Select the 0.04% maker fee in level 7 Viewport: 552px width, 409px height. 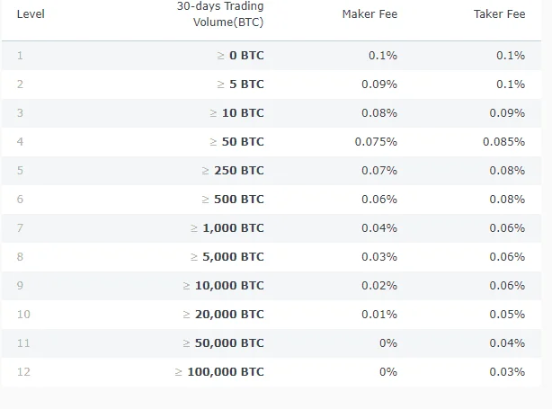point(379,228)
